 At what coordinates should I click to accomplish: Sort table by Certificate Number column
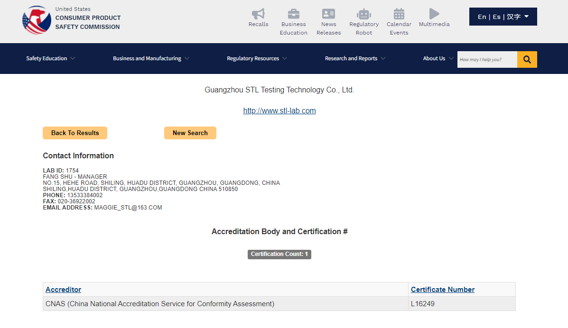coord(442,290)
